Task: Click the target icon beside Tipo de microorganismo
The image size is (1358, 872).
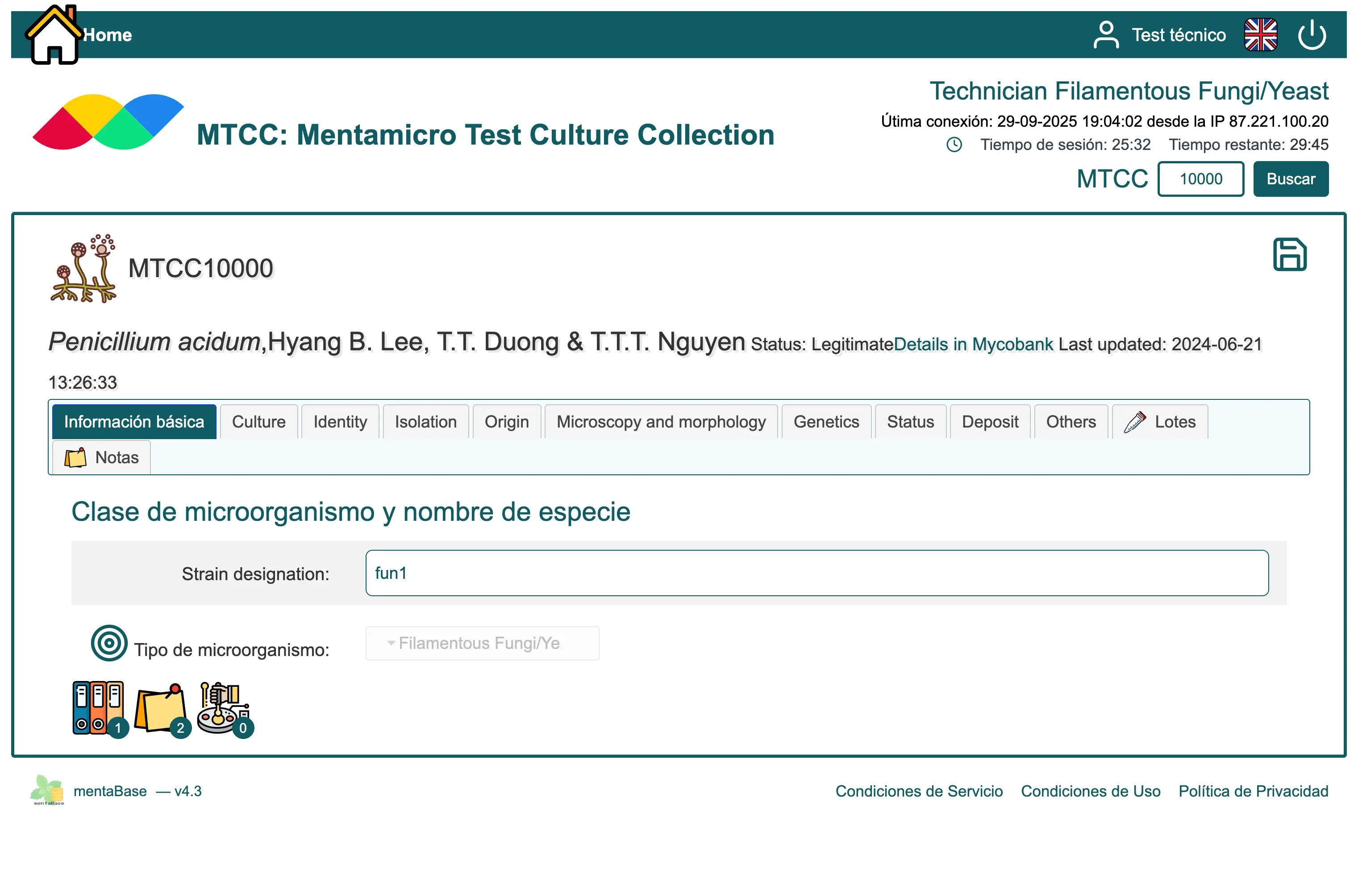Action: click(109, 643)
